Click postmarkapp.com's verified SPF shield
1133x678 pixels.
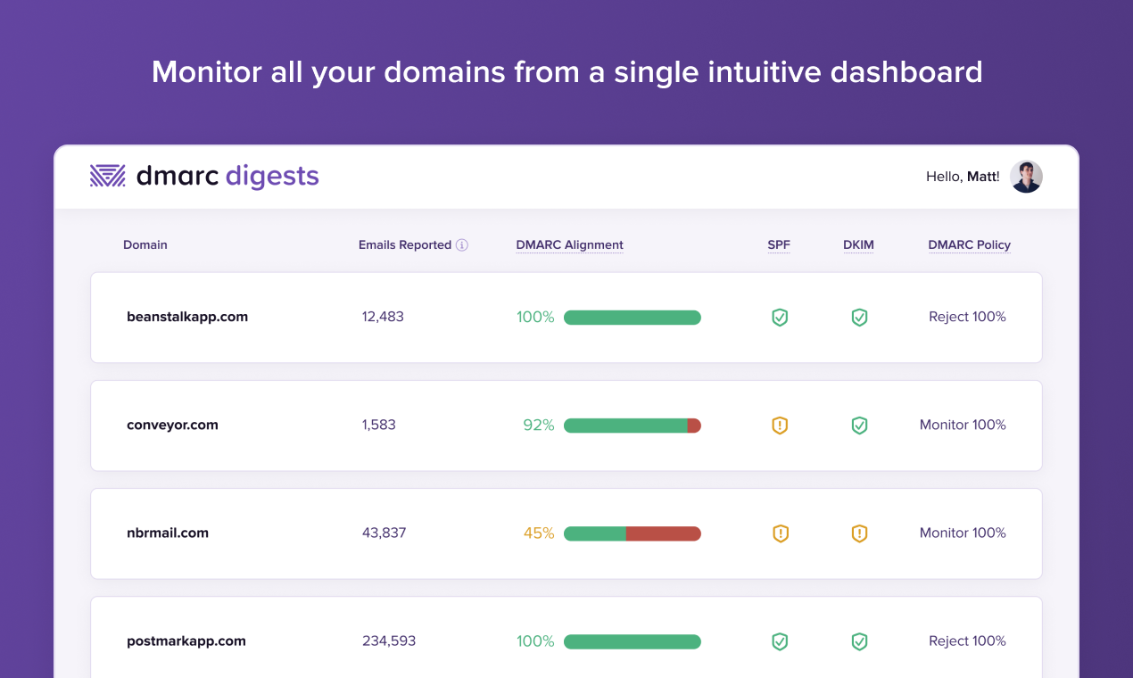pyautogui.click(x=780, y=641)
